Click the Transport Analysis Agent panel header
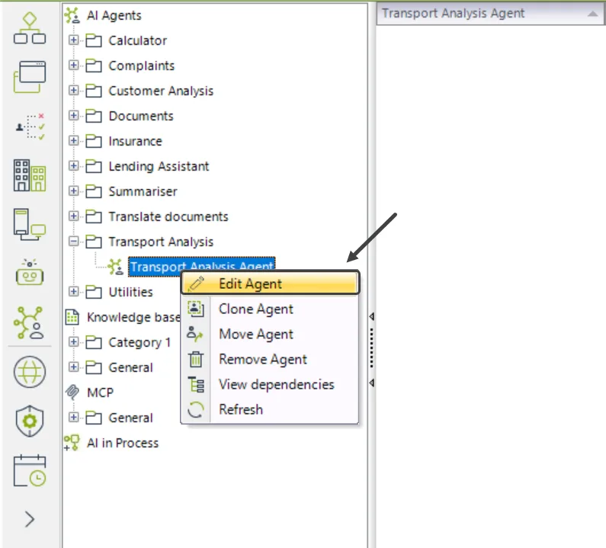606x548 pixels. (x=490, y=14)
